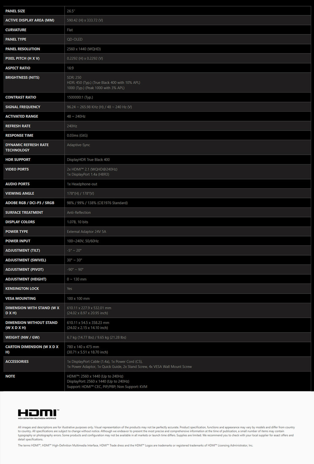Click the PANEL RESOLUTION label
The width and height of the screenshot is (314, 464).
coord(23,49)
